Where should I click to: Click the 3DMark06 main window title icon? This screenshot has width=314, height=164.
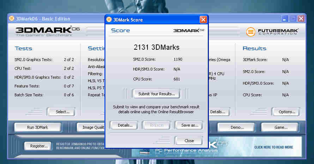[12, 18]
